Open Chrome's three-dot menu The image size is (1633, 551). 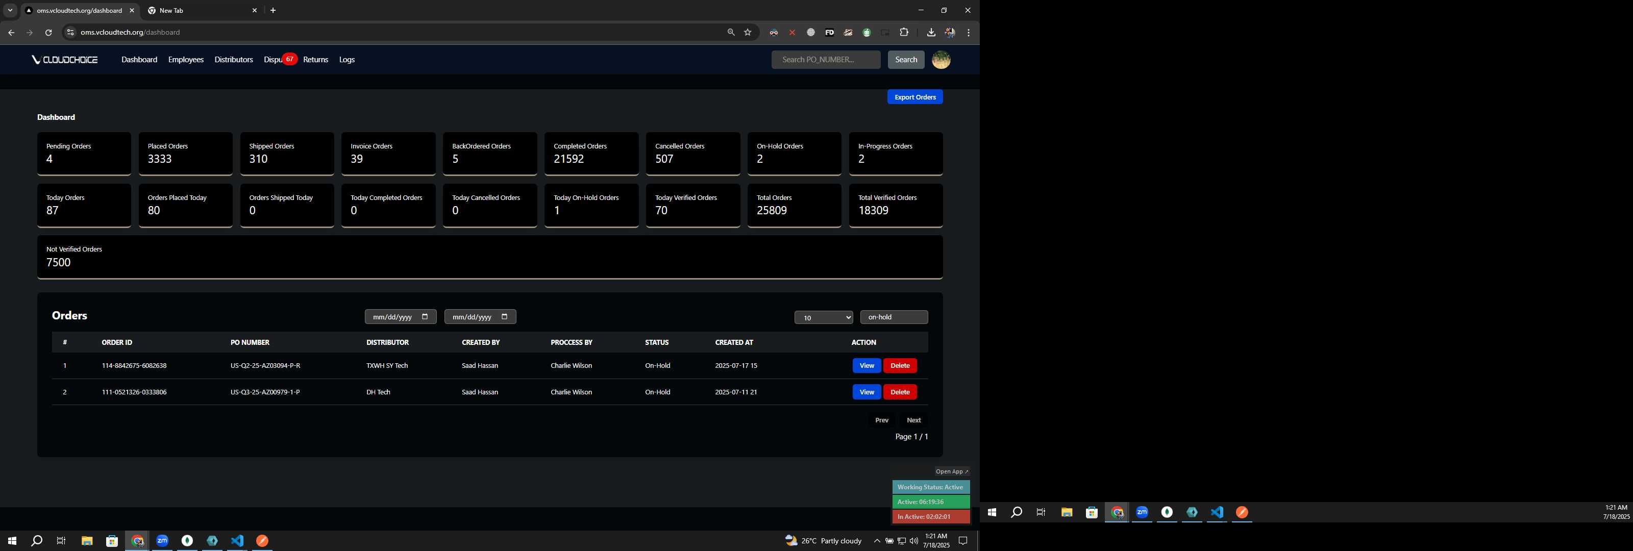point(969,32)
